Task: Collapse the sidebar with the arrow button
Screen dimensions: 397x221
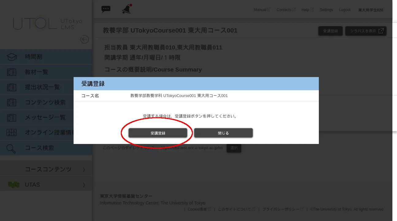Action: coord(84,39)
